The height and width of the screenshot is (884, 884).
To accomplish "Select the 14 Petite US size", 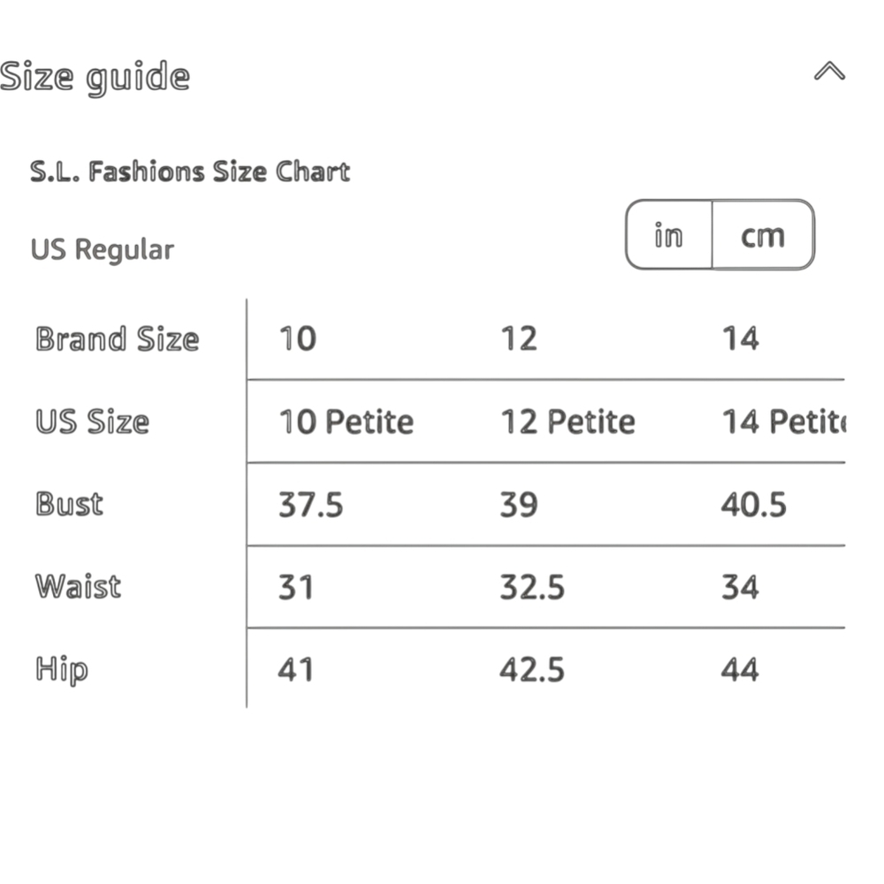I will 784,422.
